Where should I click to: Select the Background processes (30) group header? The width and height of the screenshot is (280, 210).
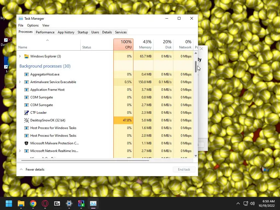[x=45, y=66]
